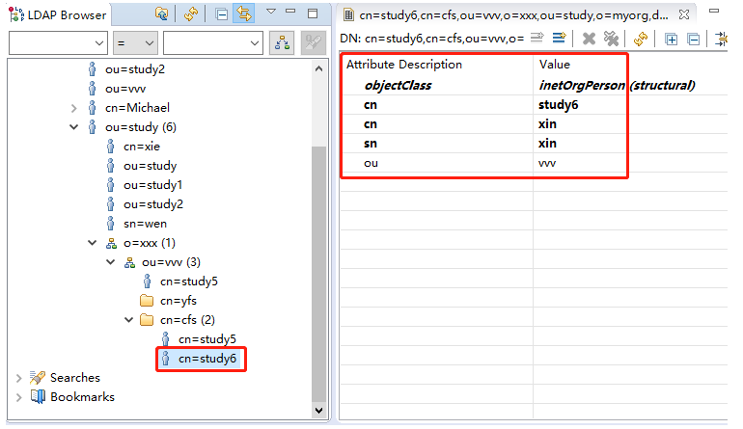Click Collapse All in LDAP Browser toolbar
The image size is (743, 429).
(221, 13)
